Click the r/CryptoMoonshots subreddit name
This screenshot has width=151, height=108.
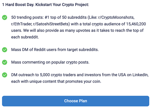point(116,17)
